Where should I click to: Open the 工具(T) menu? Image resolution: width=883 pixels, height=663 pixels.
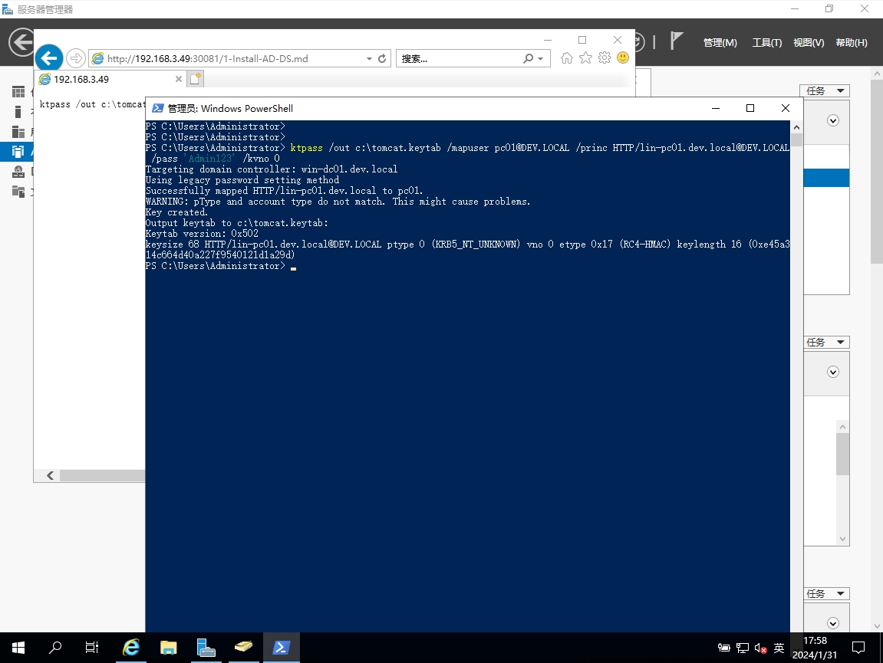pos(766,43)
